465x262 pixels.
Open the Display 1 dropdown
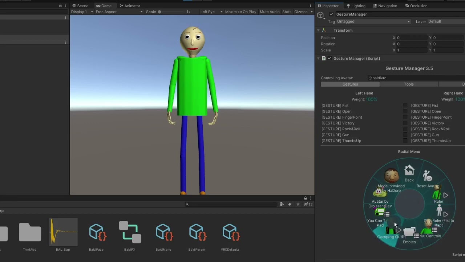(x=82, y=12)
